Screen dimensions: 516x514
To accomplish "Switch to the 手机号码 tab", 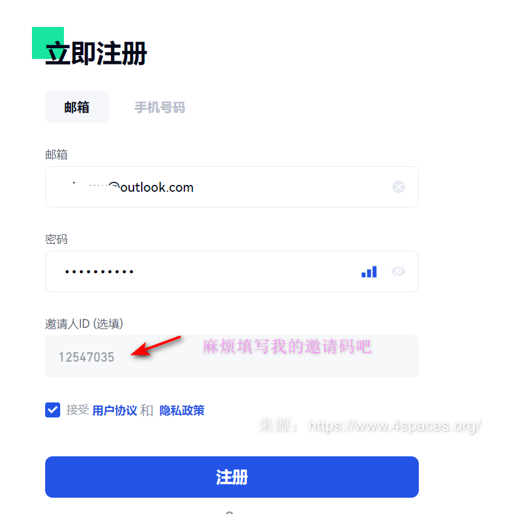I will (x=160, y=107).
